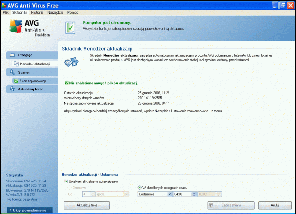Open Skan zaplanowany sidebar entry
The width and height of the screenshot is (296, 214).
pos(35,81)
